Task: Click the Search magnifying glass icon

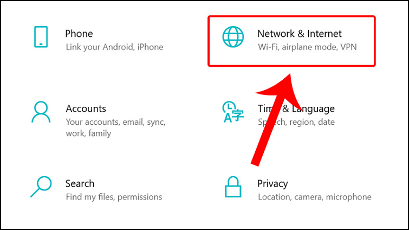Action: (x=41, y=187)
